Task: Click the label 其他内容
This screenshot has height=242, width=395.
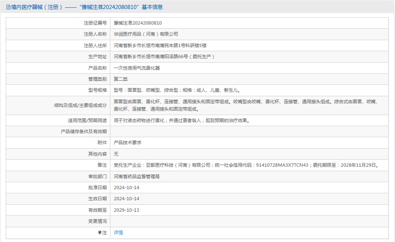Action: coord(98,154)
